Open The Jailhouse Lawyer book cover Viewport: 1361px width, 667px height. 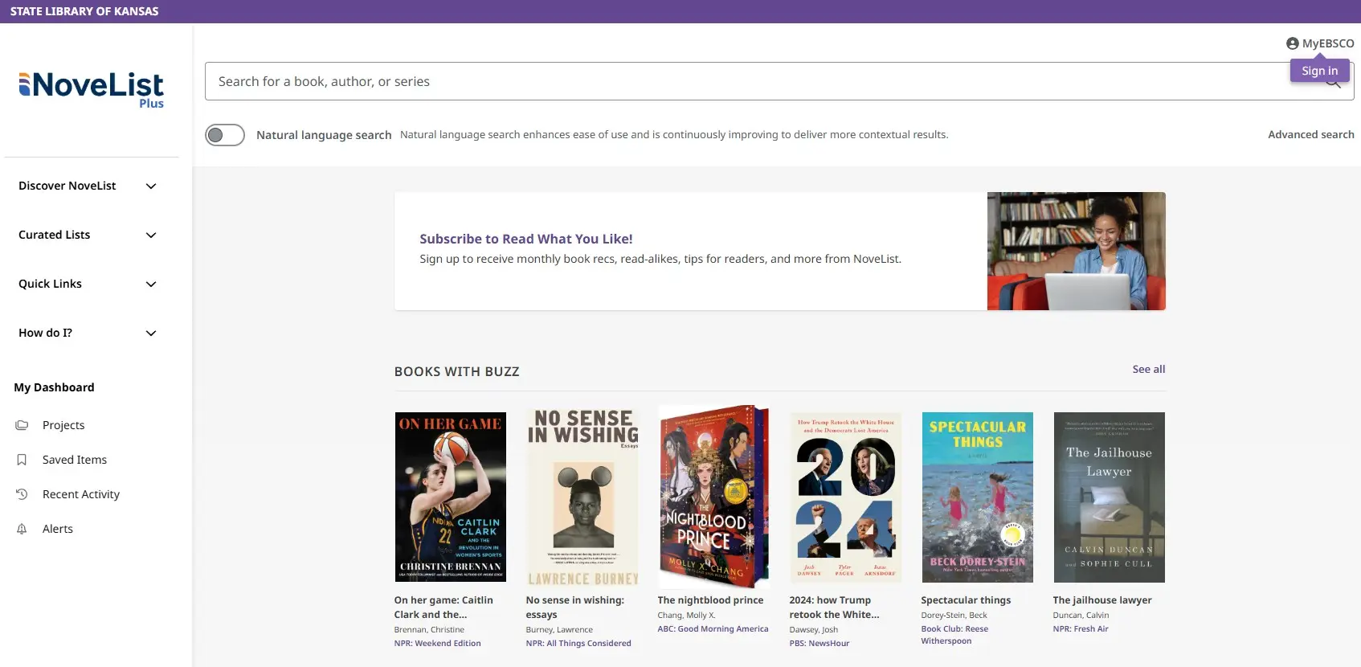(x=1110, y=497)
